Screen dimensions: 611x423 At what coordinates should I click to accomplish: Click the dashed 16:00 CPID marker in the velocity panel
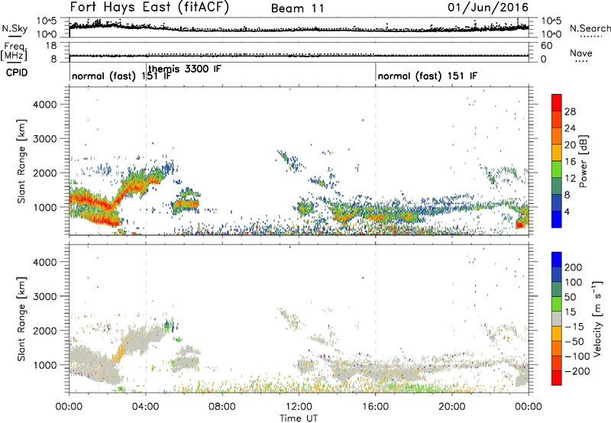point(376,318)
